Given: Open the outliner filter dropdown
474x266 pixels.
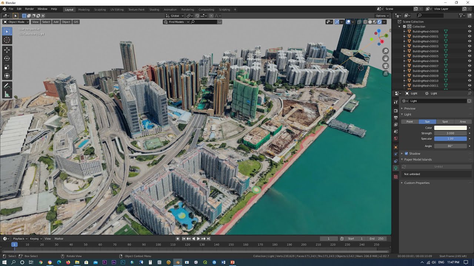Looking at the screenshot, I should click(462, 16).
